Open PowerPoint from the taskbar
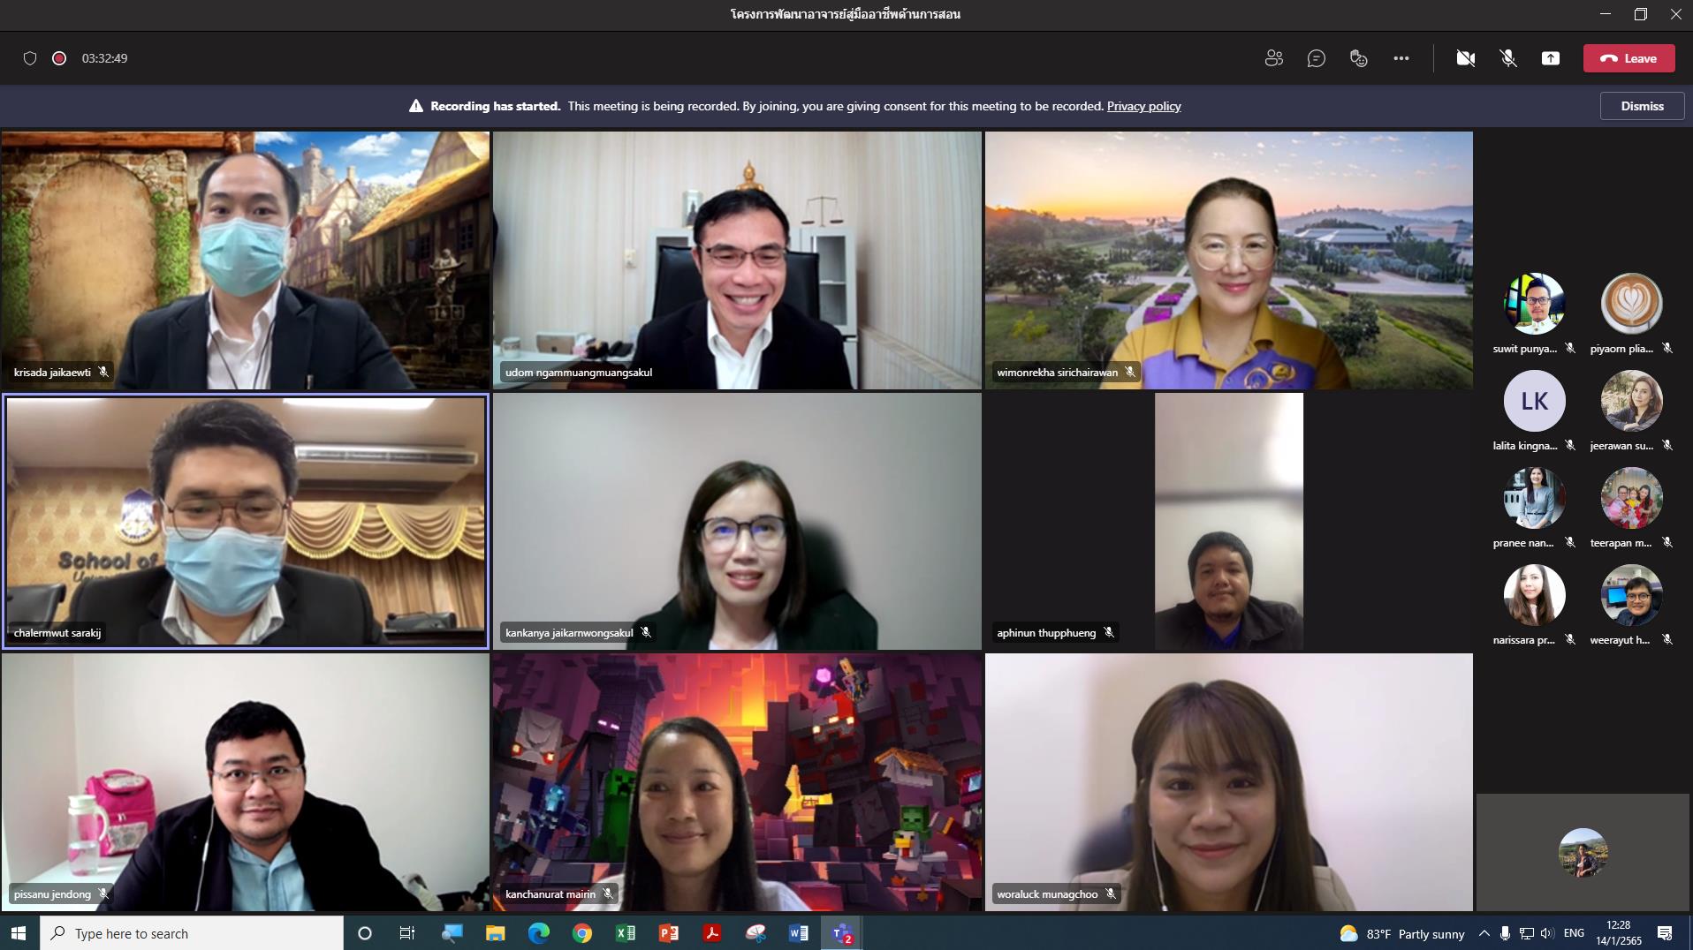Screen dimensions: 1693x950 click(x=669, y=933)
